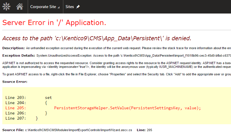Open the Sites application breadcrumb
231x134 pixels.
[x=70, y=7]
